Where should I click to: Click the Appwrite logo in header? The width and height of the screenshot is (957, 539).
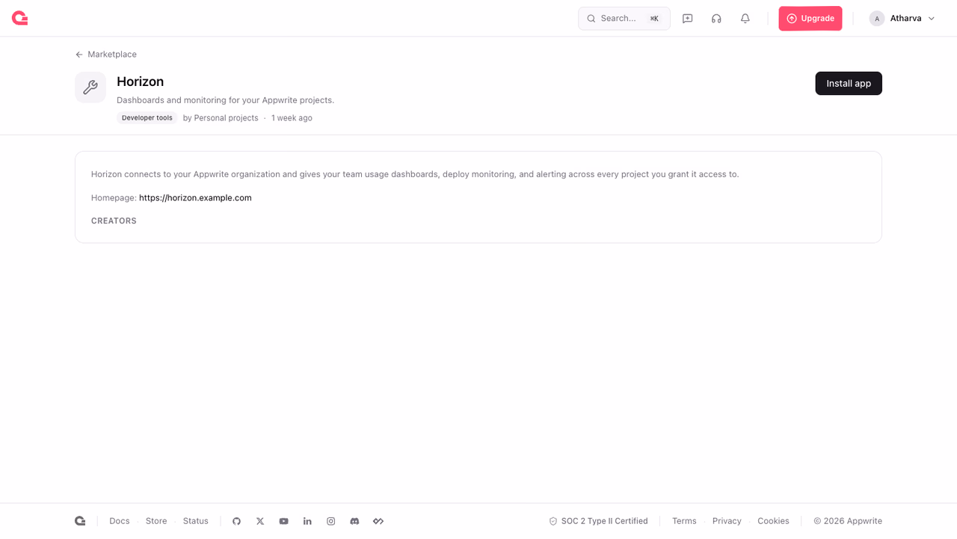(x=20, y=18)
